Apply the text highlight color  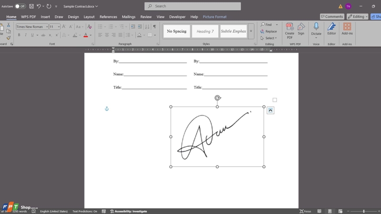point(75,35)
